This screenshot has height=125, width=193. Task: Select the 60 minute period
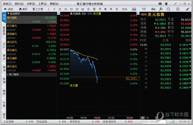coord(71,9)
